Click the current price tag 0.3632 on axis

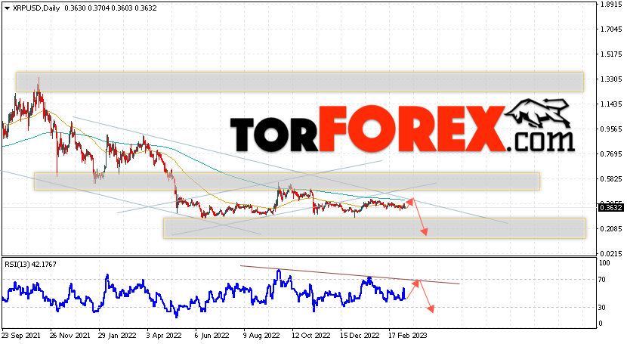(x=610, y=207)
